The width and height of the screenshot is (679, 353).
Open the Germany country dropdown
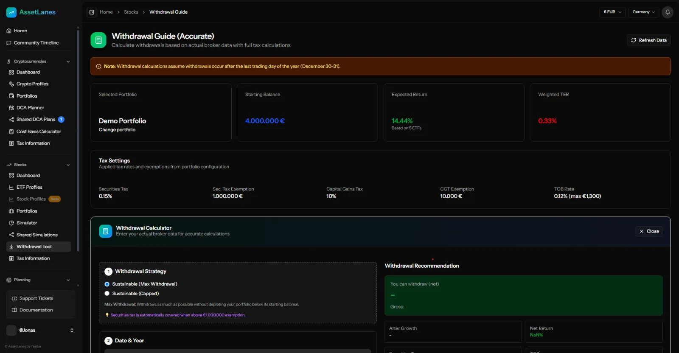[x=644, y=12]
